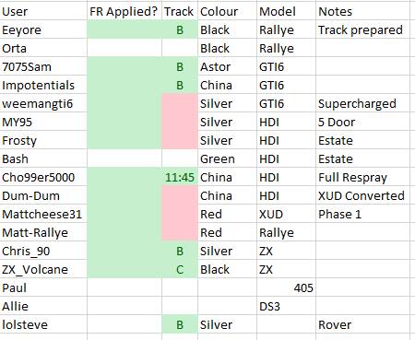Viewport: 415px width, 340px height.
Task: Select the Notes header cell
Action: [362, 11]
